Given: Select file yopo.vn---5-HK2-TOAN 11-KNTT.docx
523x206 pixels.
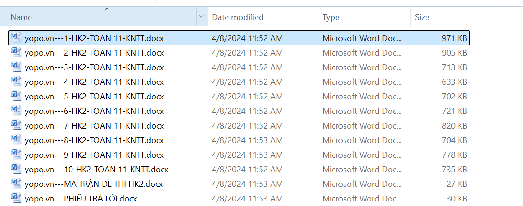Looking at the screenshot, I should tap(94, 97).
